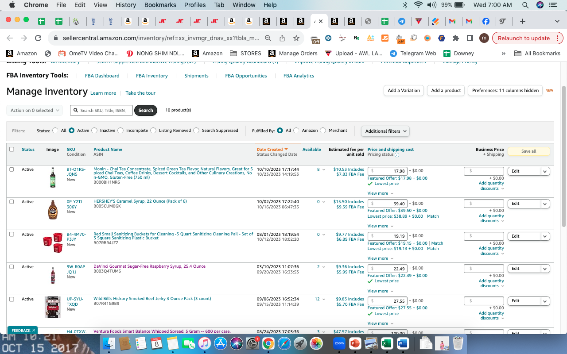The image size is (567, 354).
Task: Sort by the Date Created column header
Action: (272, 150)
